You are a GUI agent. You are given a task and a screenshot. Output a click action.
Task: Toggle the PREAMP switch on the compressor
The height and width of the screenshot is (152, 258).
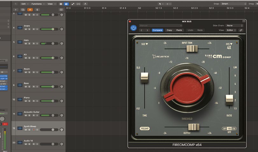(x=145, y=129)
